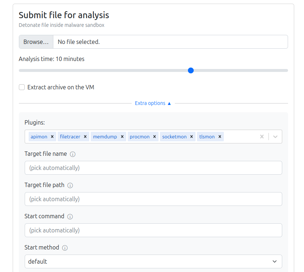
Task: Focus the Target file path field
Action: pyautogui.click(x=153, y=199)
